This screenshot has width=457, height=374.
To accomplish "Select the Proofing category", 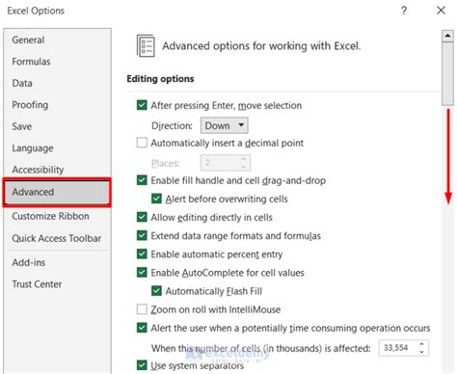I will [30, 105].
